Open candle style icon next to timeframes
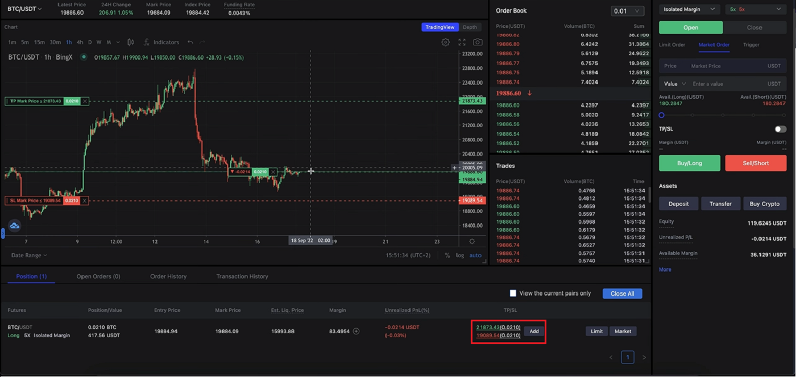Viewport: 796px width, 377px height. (131, 41)
